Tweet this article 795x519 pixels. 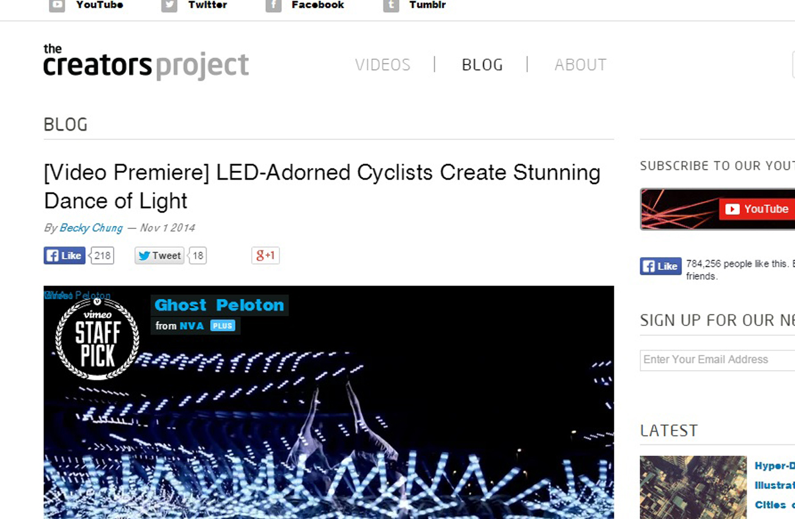(160, 255)
